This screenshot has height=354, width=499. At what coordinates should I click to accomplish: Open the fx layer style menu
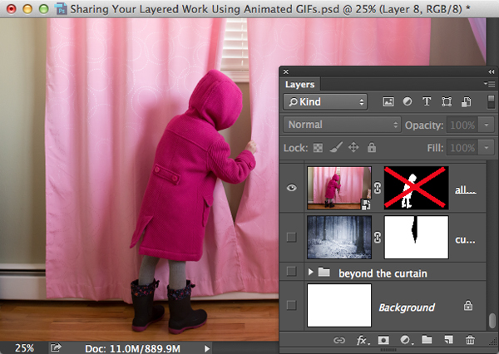pyautogui.click(x=362, y=340)
